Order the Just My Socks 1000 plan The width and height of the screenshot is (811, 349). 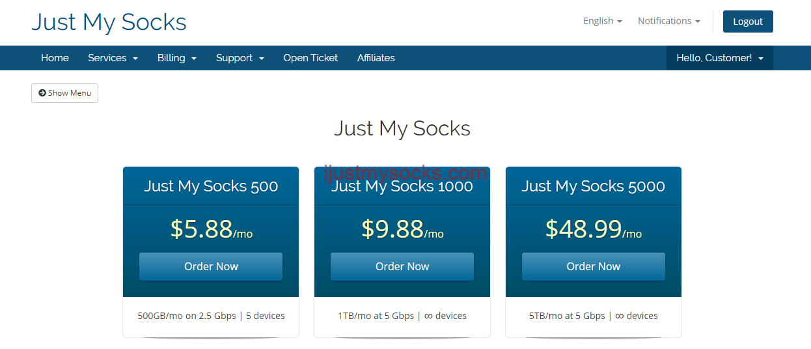(402, 266)
